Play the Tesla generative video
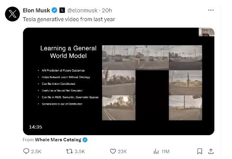This screenshot has height=159, width=232. point(118,81)
